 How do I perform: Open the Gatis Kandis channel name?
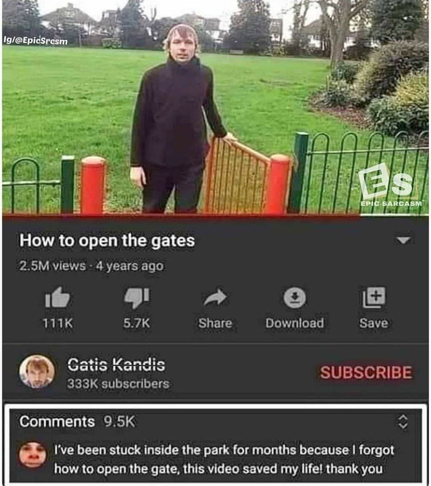(x=116, y=364)
